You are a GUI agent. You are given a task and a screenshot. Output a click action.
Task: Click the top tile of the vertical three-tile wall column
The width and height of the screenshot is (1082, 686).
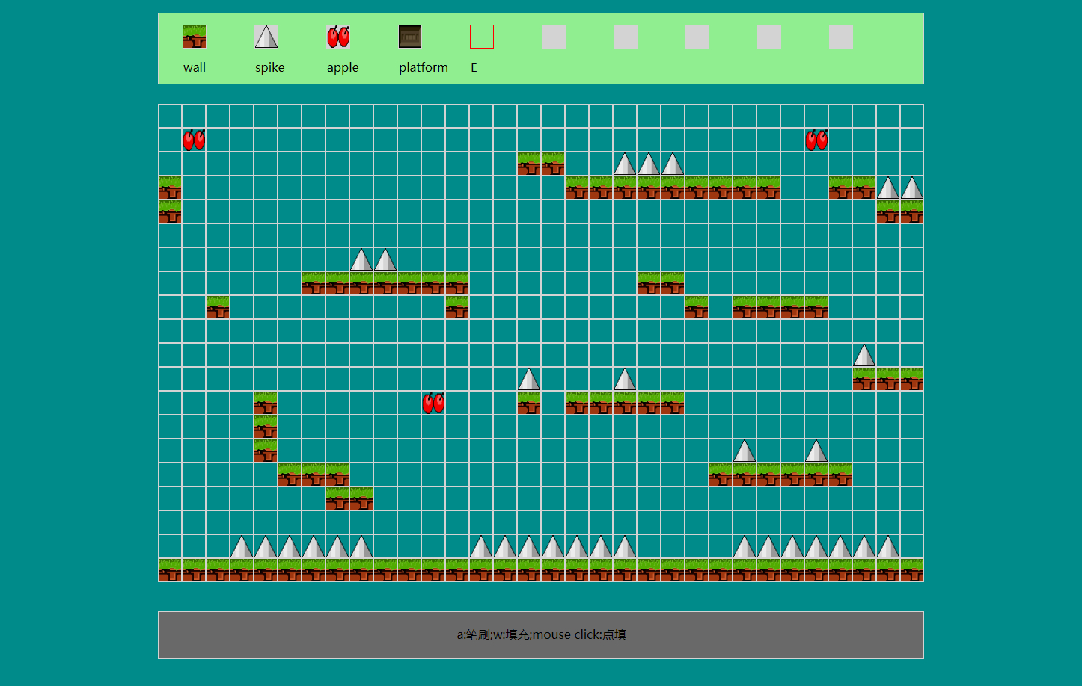(x=266, y=403)
